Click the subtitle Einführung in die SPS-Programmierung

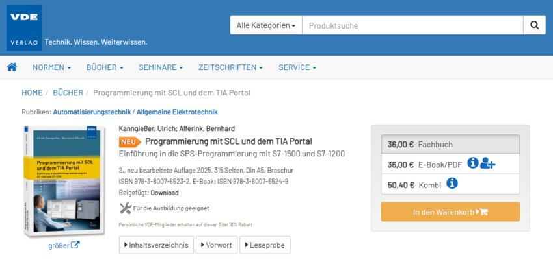[x=232, y=154]
